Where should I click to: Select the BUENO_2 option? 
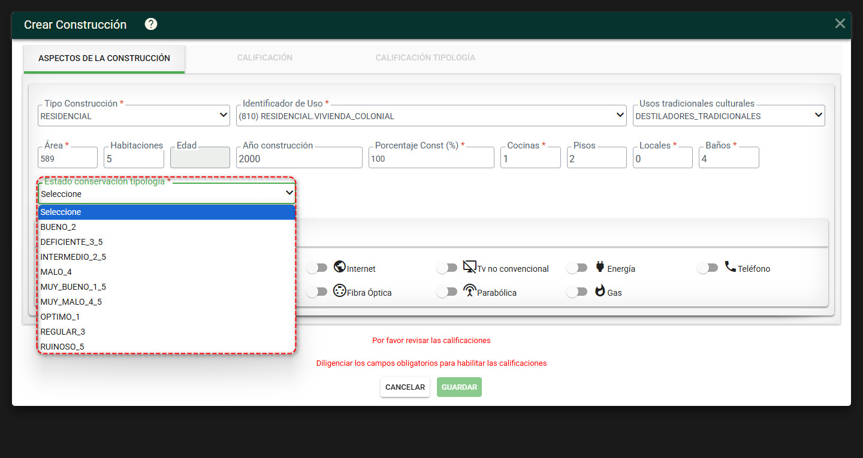tap(167, 227)
